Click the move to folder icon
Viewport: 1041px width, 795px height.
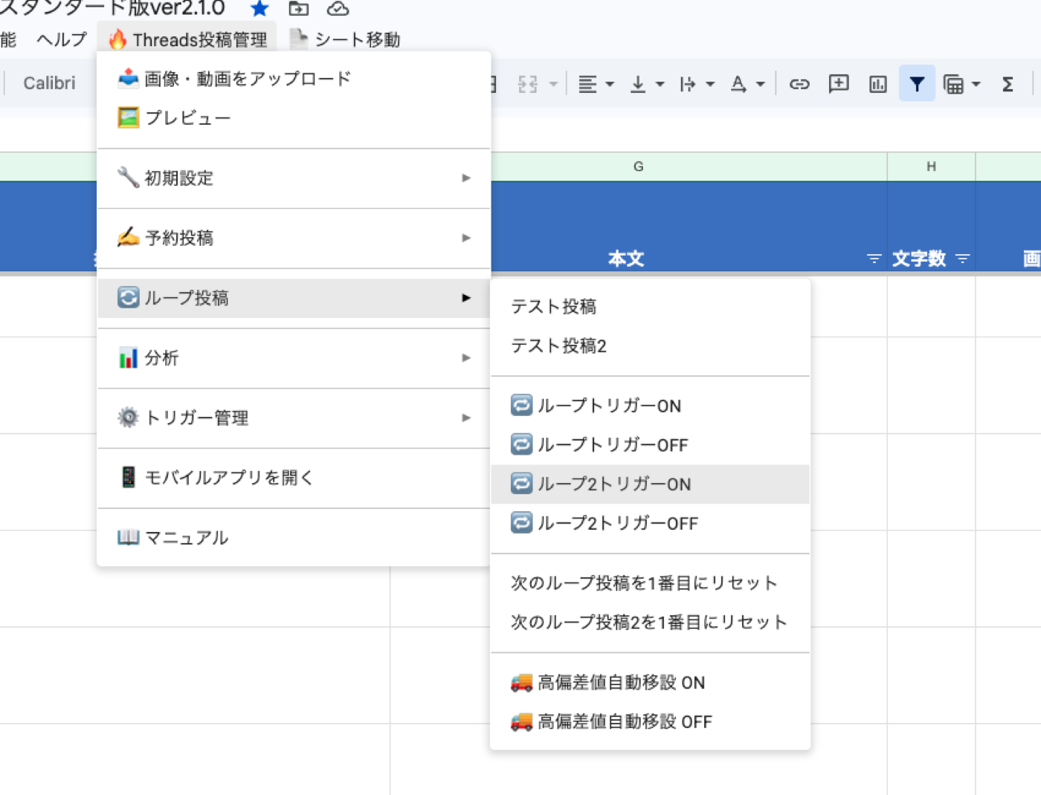(x=298, y=8)
